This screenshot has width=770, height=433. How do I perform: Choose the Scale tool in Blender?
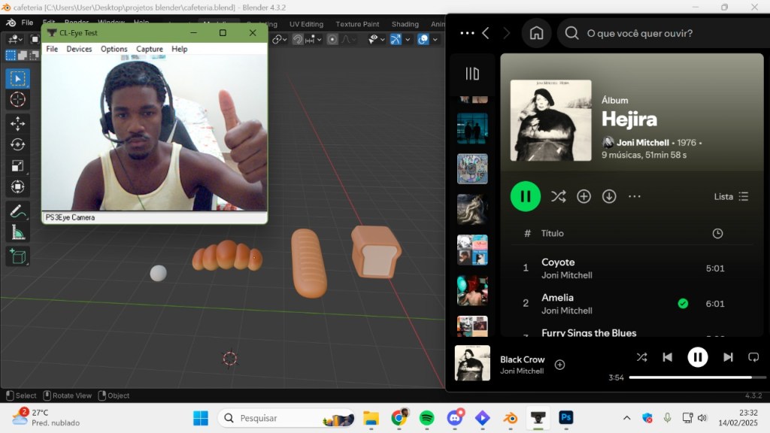pos(17,165)
